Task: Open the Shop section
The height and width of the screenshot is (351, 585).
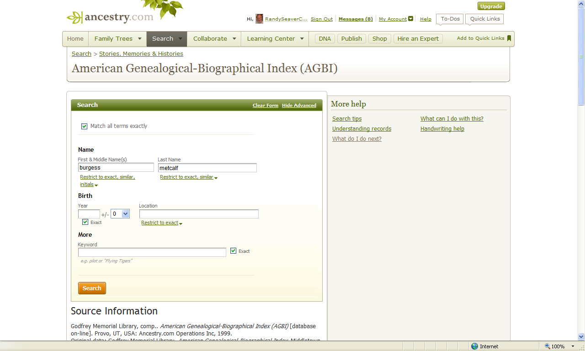Action: coord(380,39)
